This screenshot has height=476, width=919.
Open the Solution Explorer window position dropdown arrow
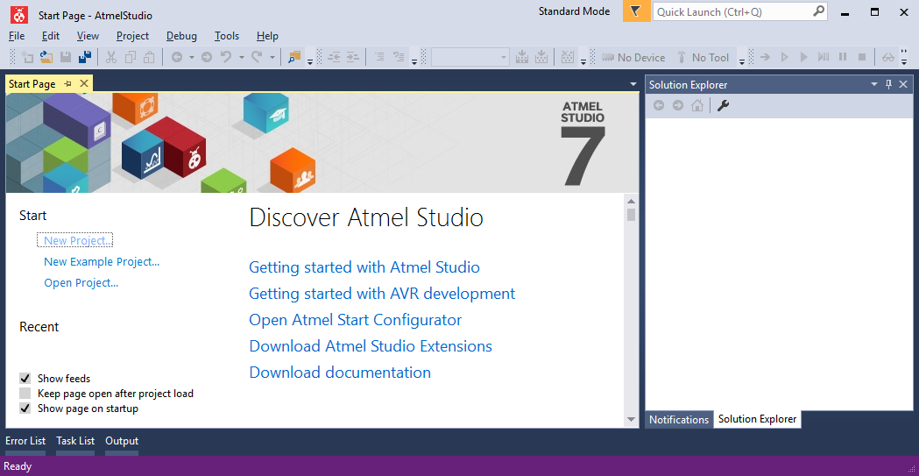873,84
